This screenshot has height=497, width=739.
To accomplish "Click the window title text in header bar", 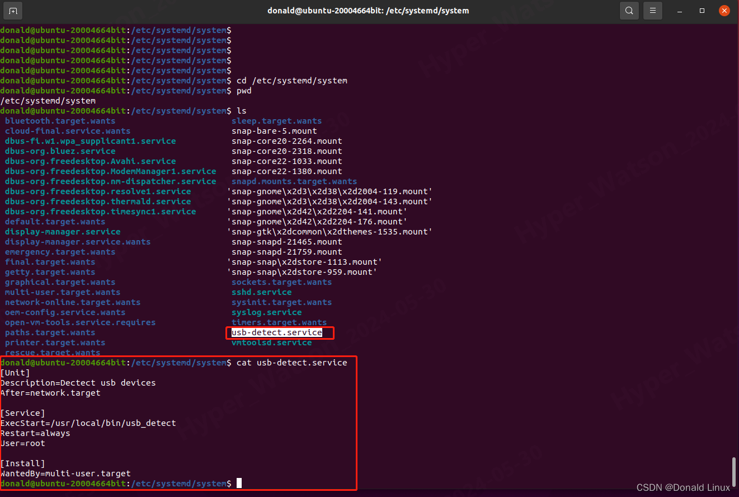I will 369,10.
